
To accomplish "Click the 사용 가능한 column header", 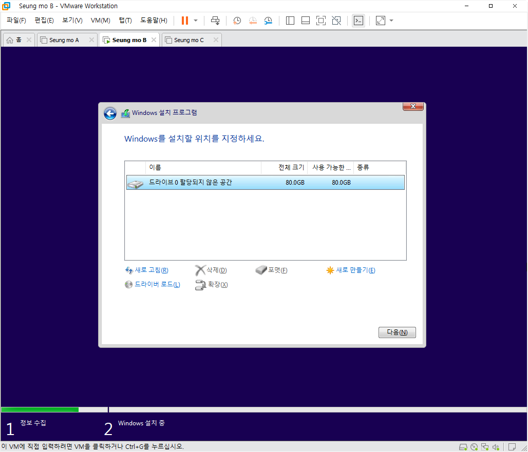I will [330, 167].
